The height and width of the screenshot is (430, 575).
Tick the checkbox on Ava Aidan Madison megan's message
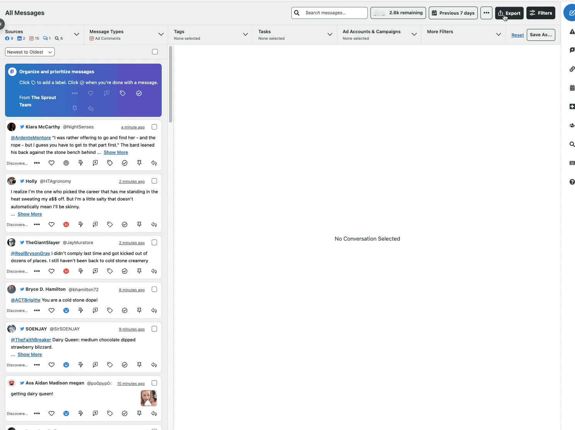154,383
